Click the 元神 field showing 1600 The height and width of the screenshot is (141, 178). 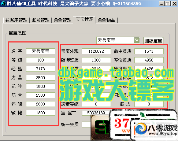41,86
